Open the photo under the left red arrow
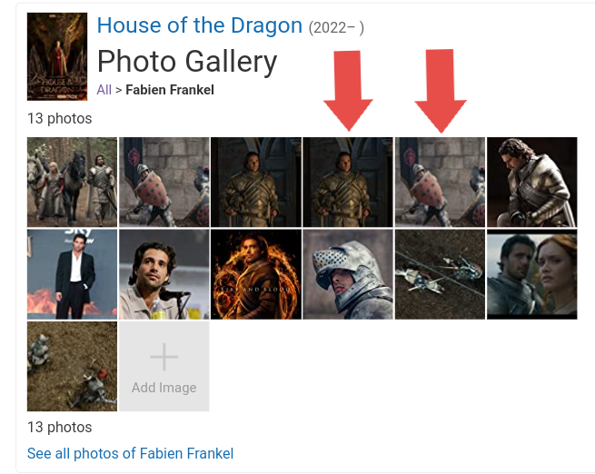Screen dimensions: 595x474 point(348,182)
